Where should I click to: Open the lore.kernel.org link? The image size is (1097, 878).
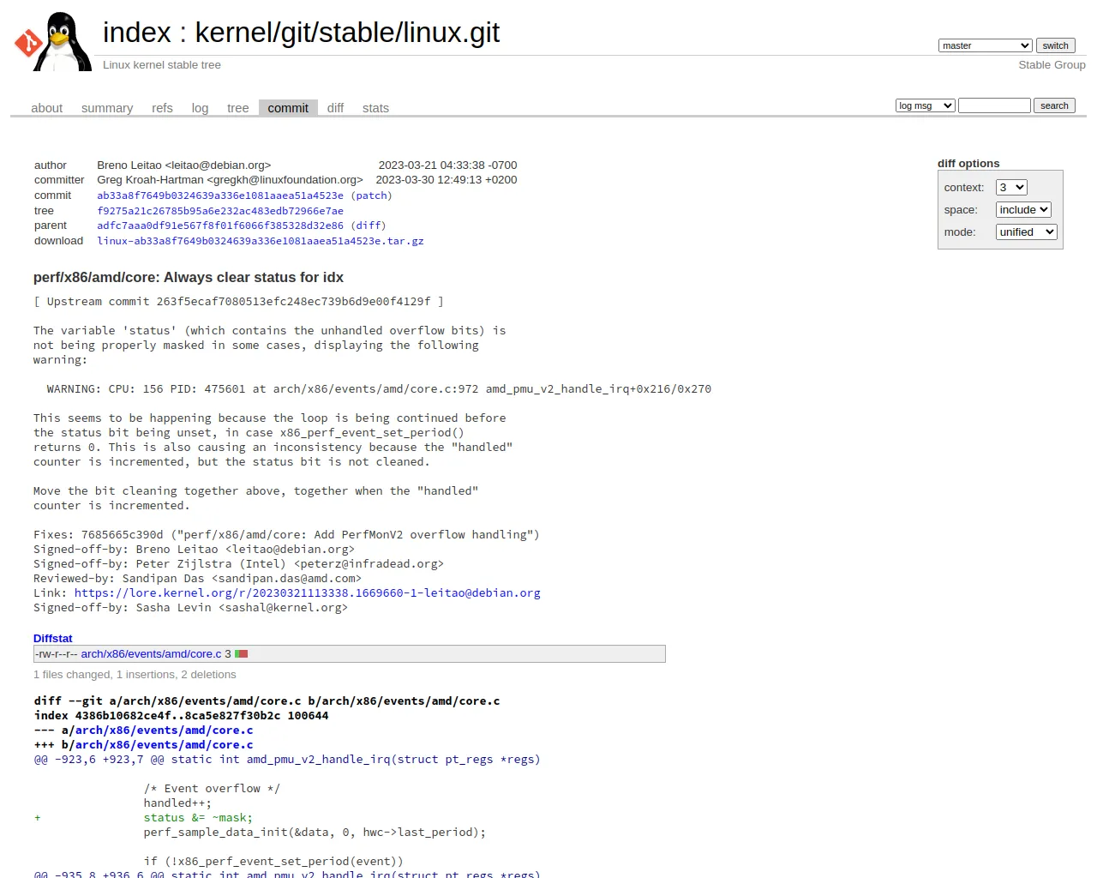click(307, 593)
